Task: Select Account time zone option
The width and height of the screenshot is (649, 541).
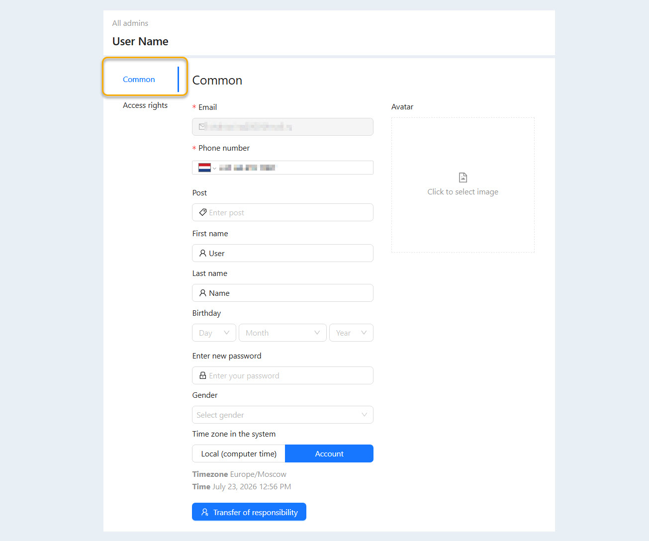Action: (329, 453)
